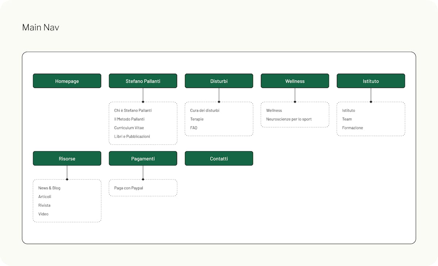438x266 pixels.
Task: Open the 'Team' item
Action: pos(347,119)
